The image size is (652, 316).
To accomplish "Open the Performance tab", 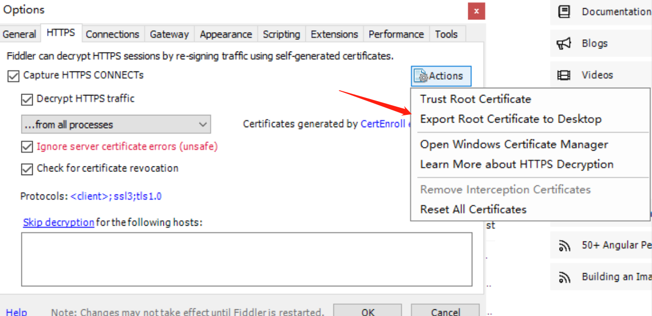I will [x=396, y=34].
